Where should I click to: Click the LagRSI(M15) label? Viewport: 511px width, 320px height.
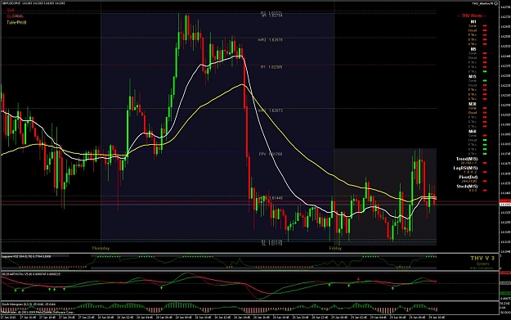point(465,168)
